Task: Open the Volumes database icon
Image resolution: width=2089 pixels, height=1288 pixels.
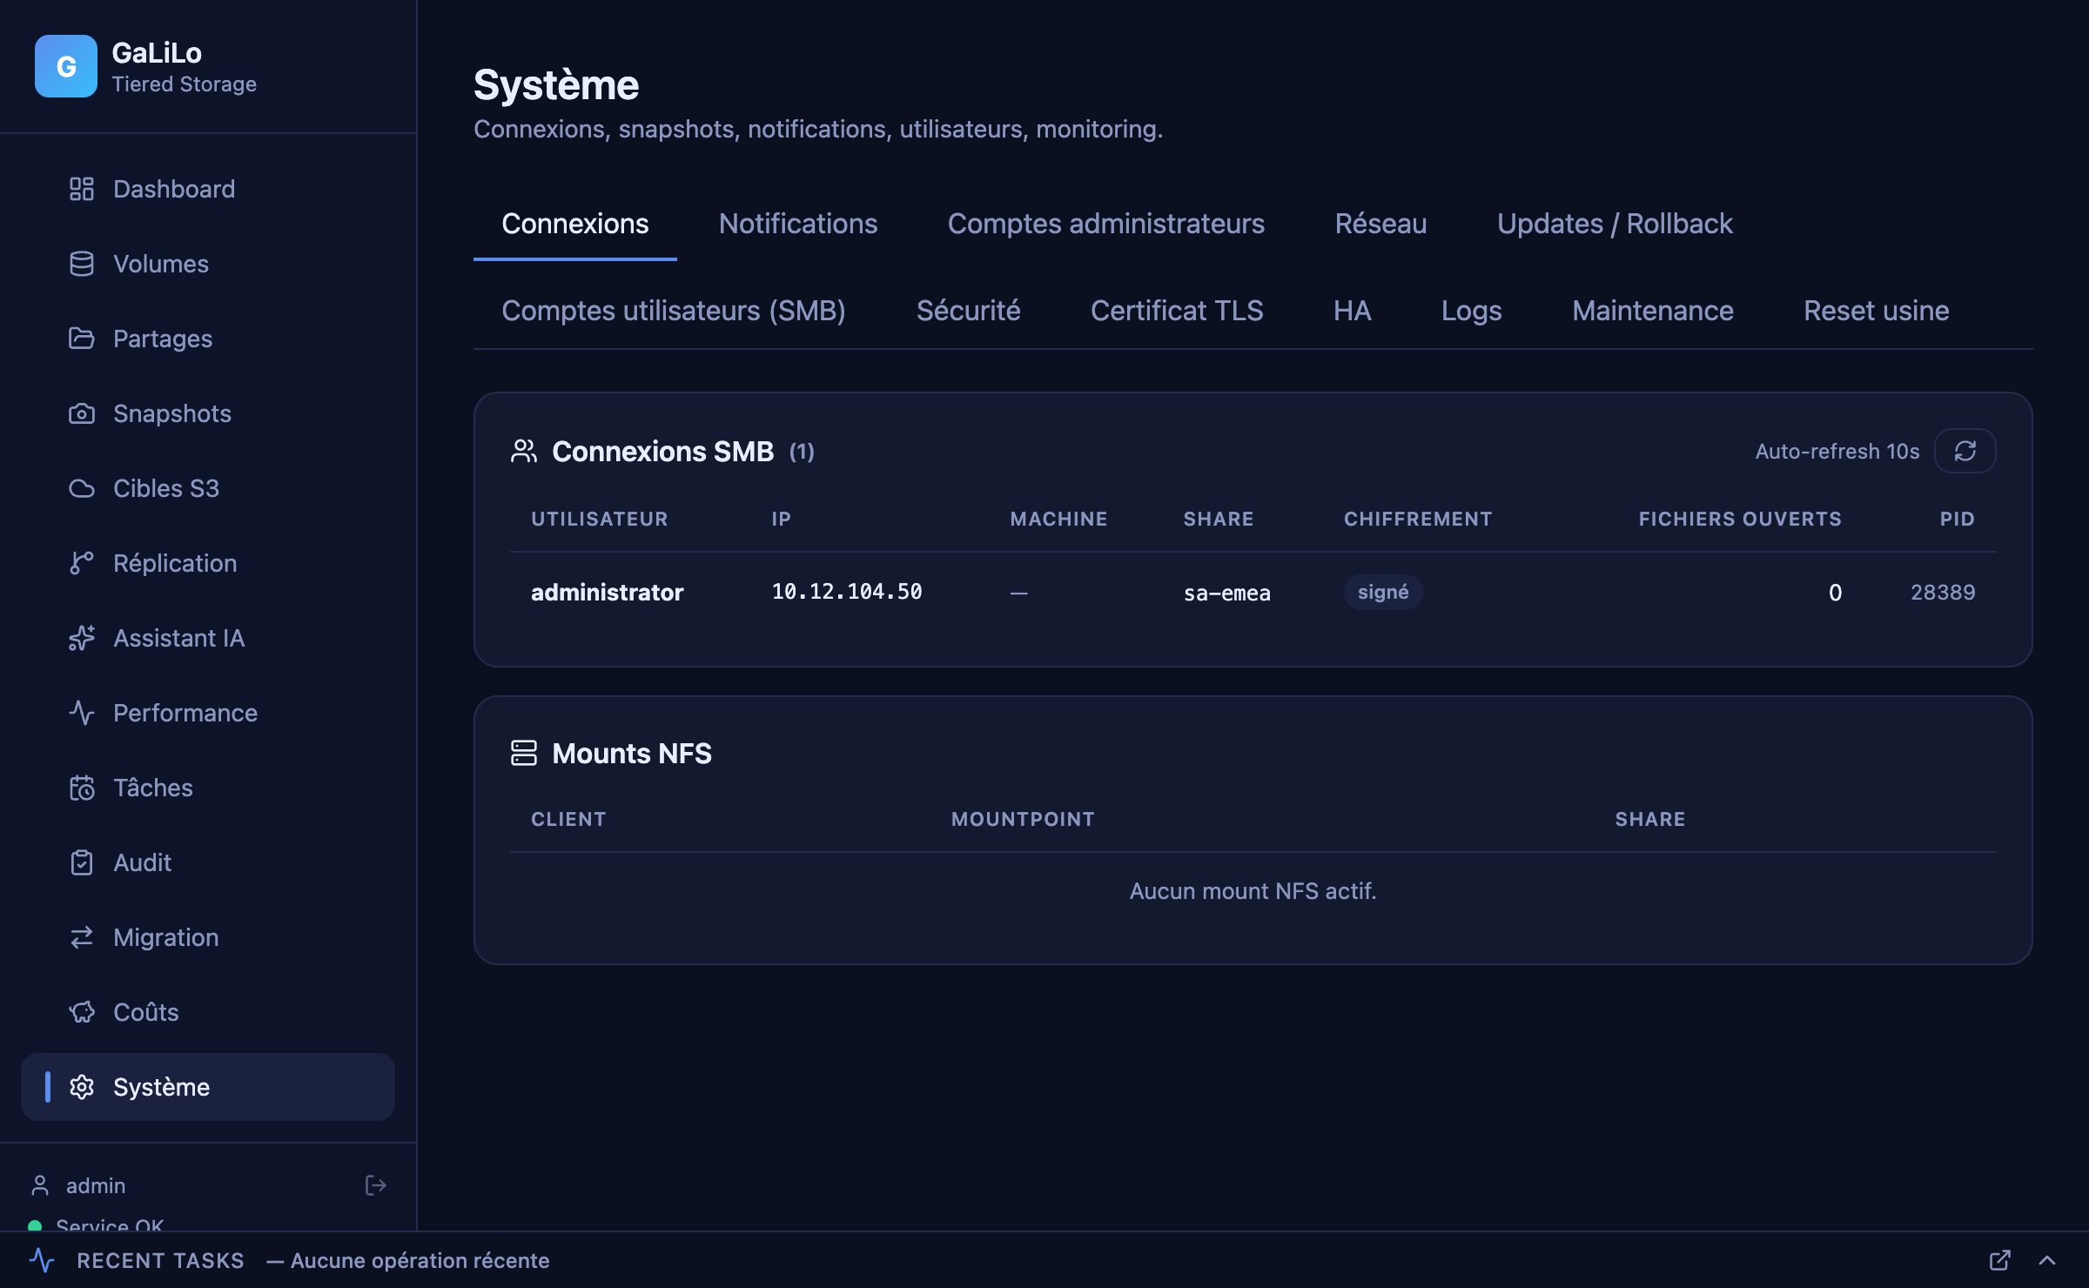Action: 82,264
